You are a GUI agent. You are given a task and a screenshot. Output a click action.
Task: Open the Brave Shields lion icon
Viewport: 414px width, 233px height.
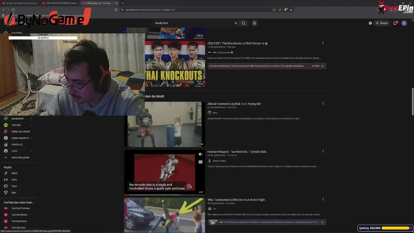286,10
